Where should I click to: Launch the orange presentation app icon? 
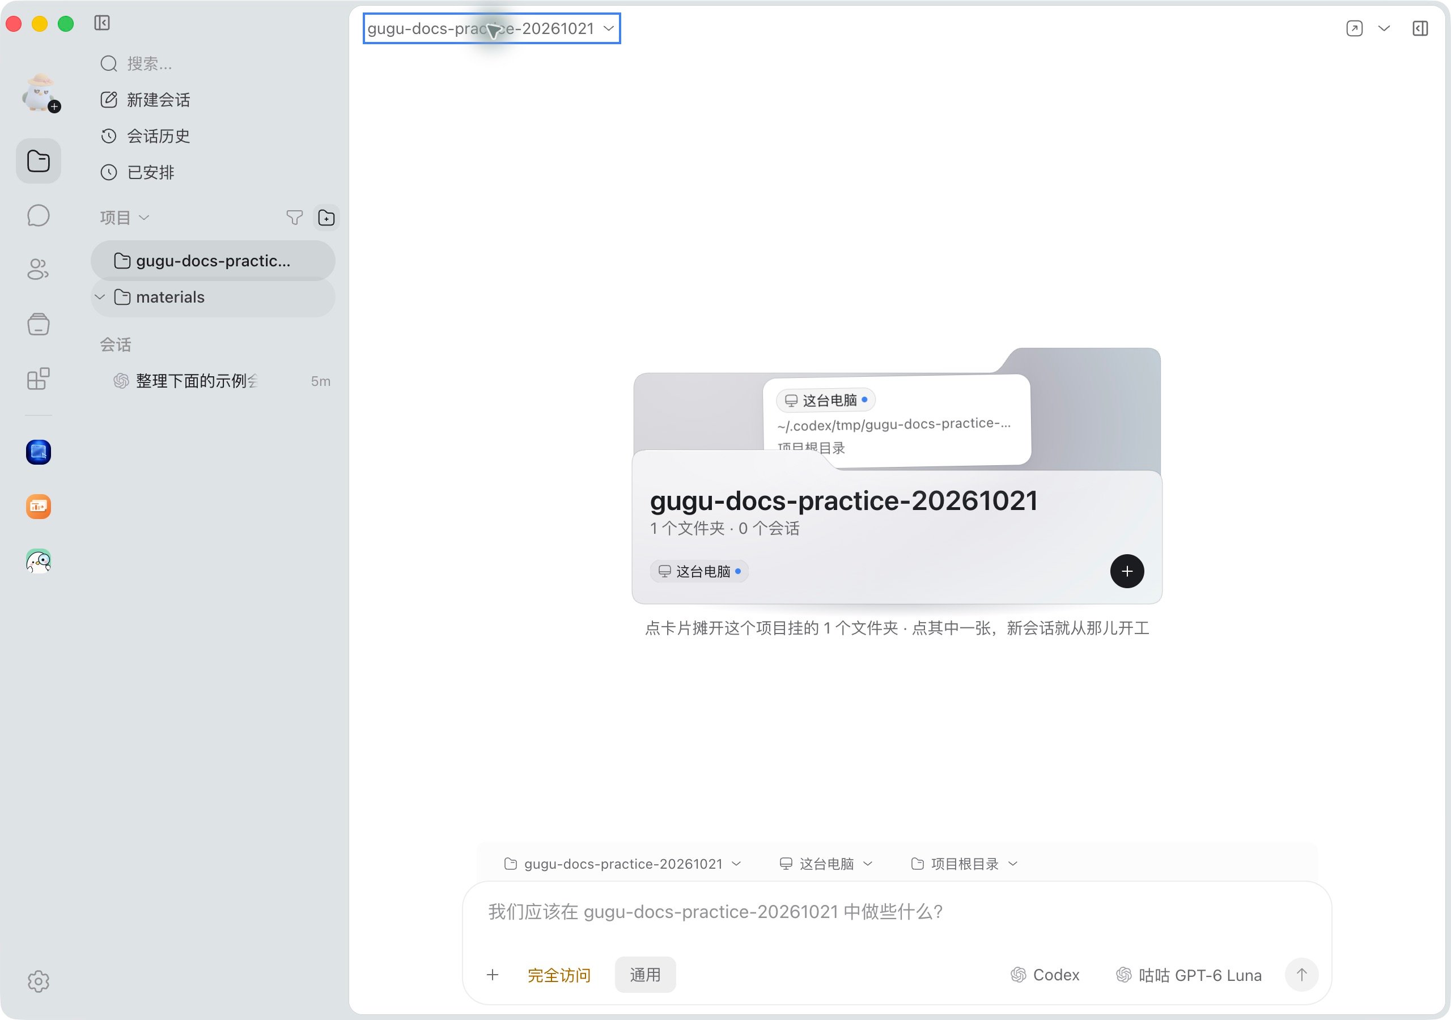[x=39, y=507]
